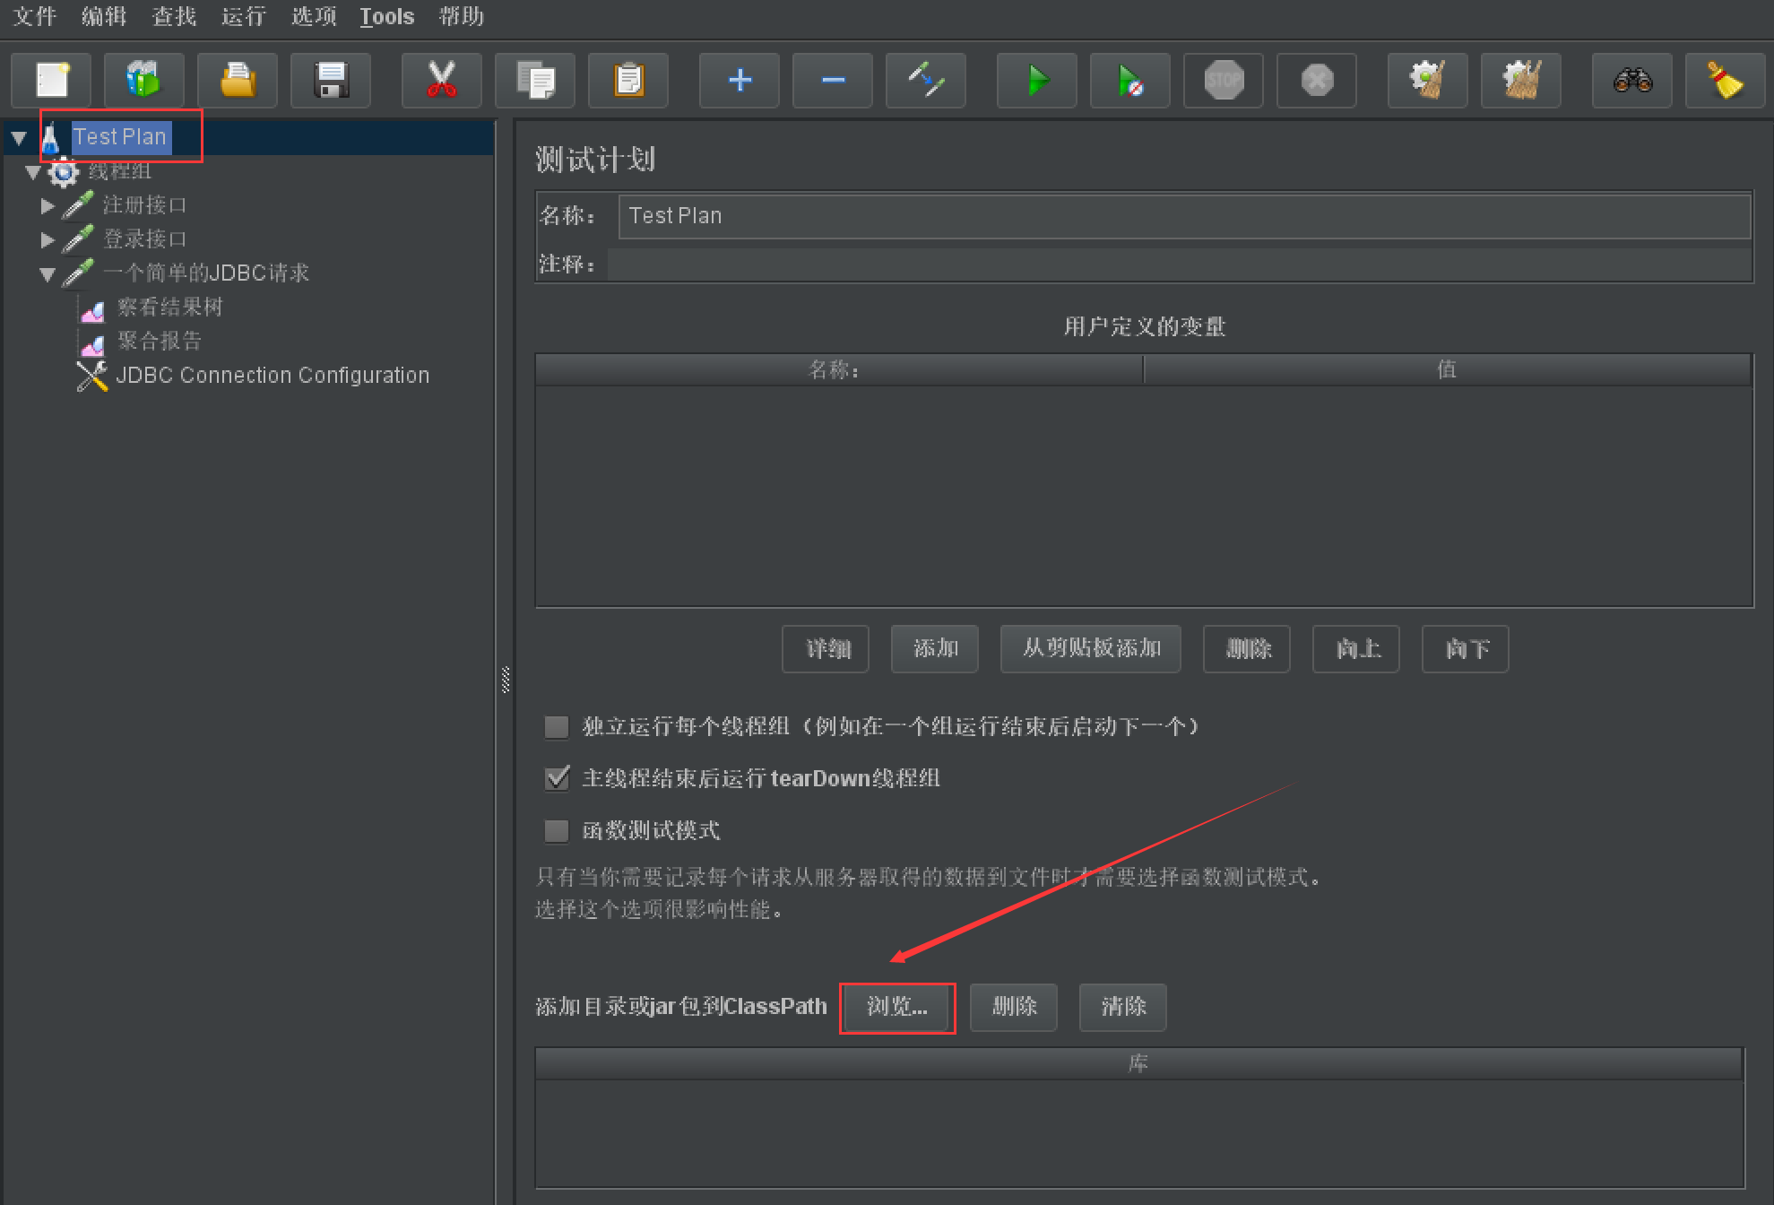
Task: Open the 运行 menu
Action: 243,16
